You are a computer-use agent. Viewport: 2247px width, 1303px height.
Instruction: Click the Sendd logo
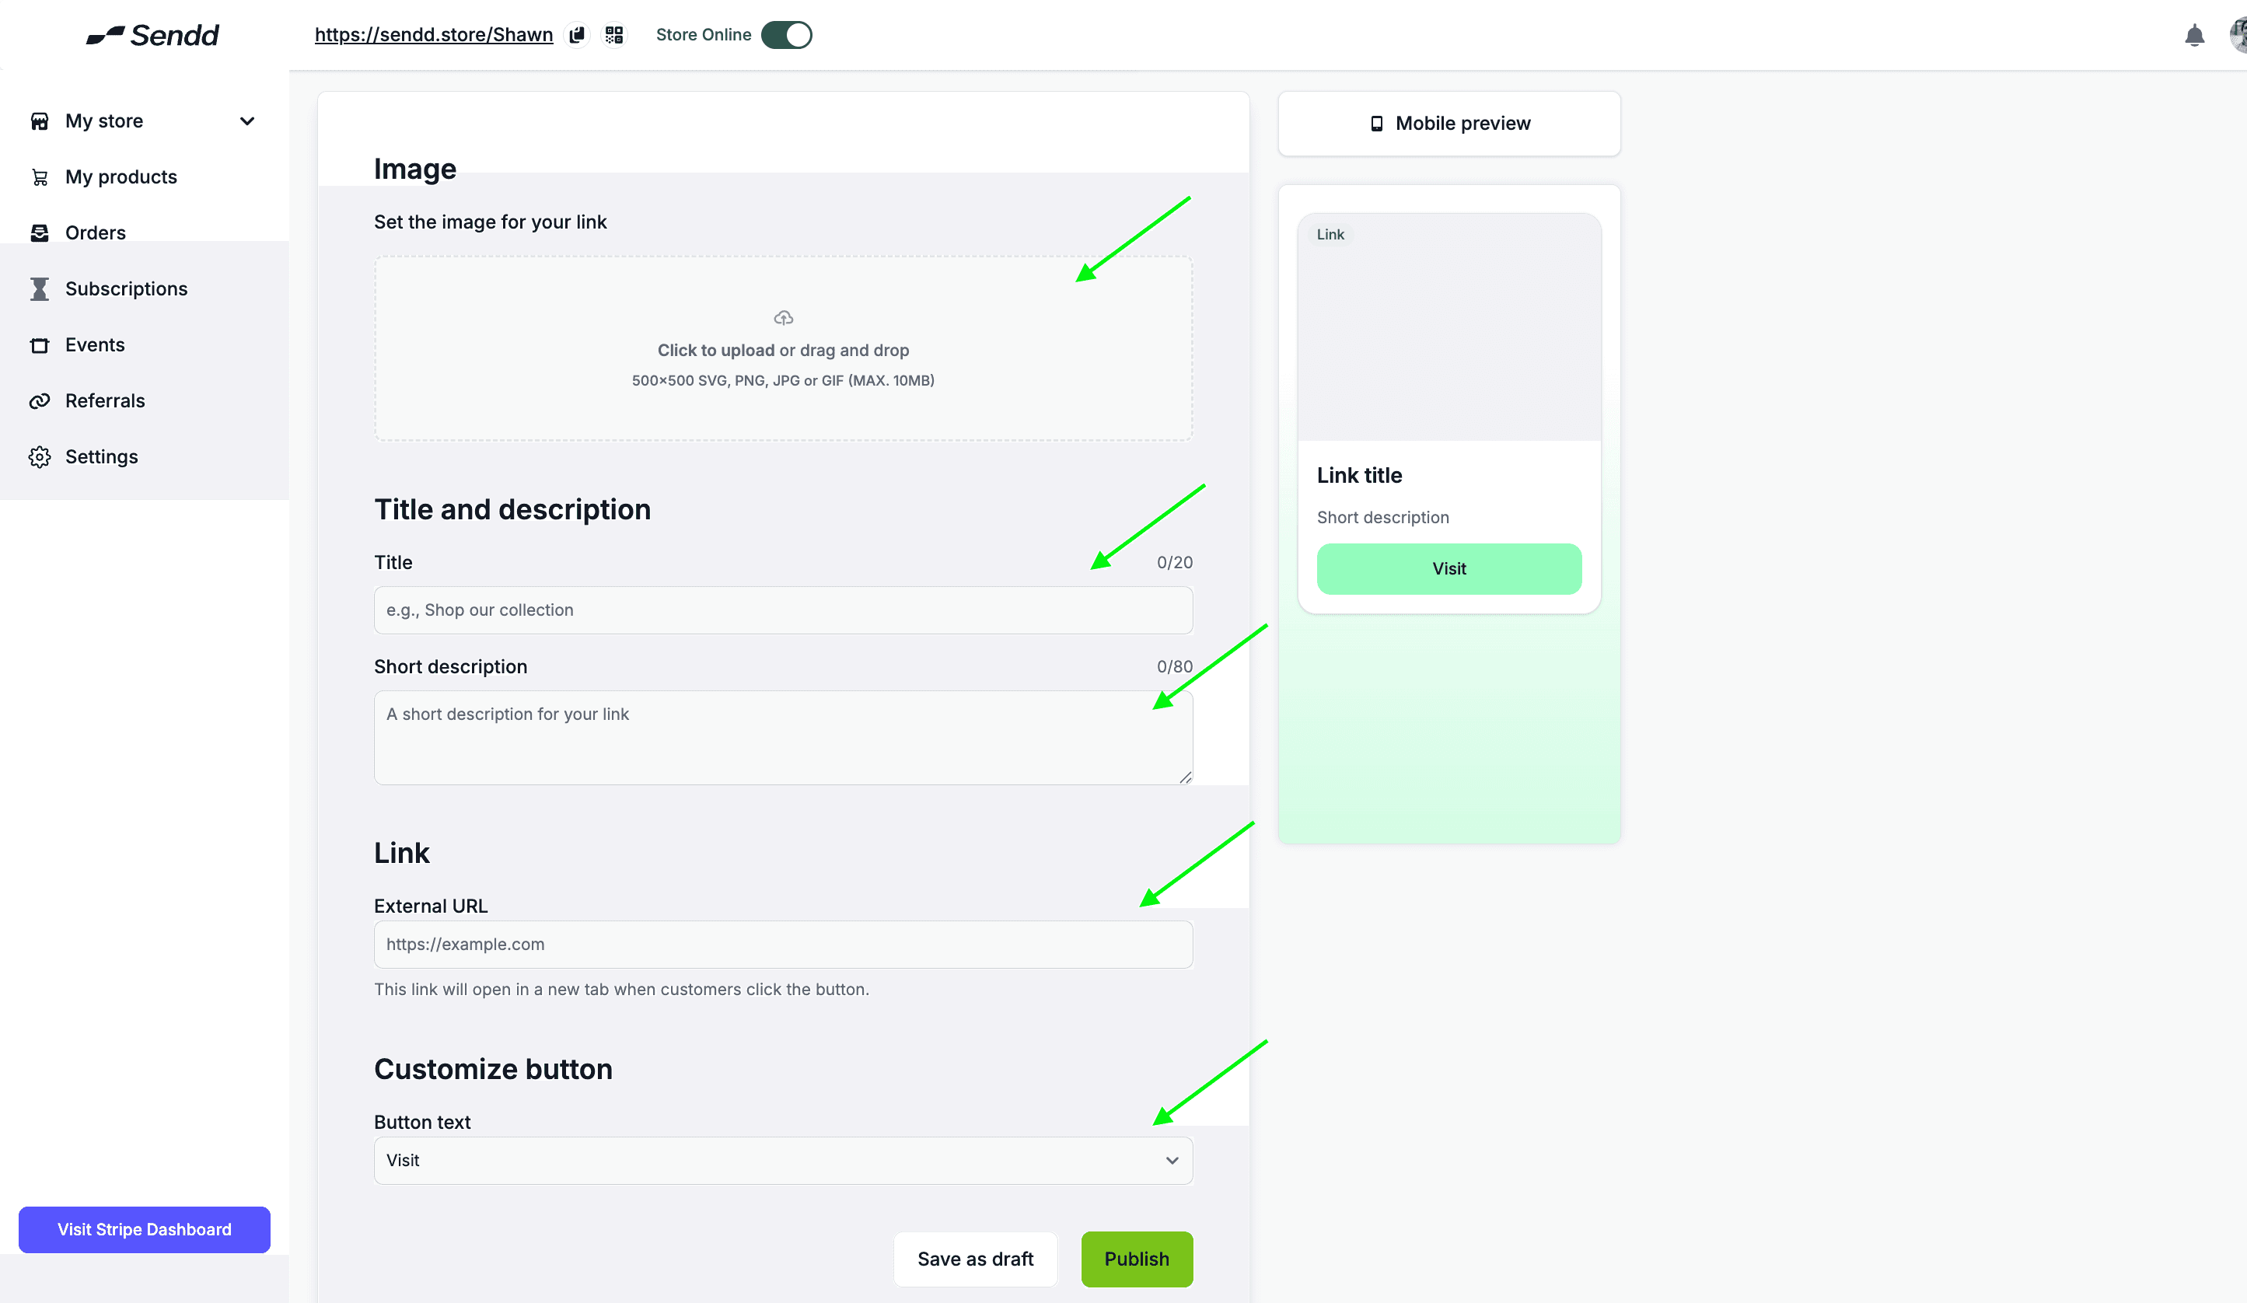(152, 35)
